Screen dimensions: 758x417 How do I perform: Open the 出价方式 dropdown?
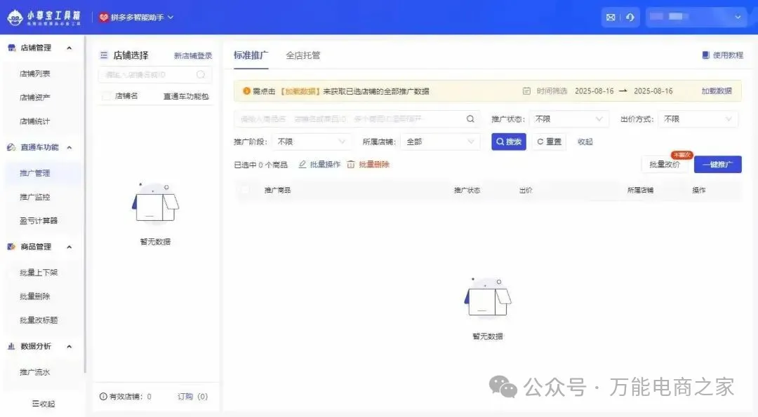(698, 119)
